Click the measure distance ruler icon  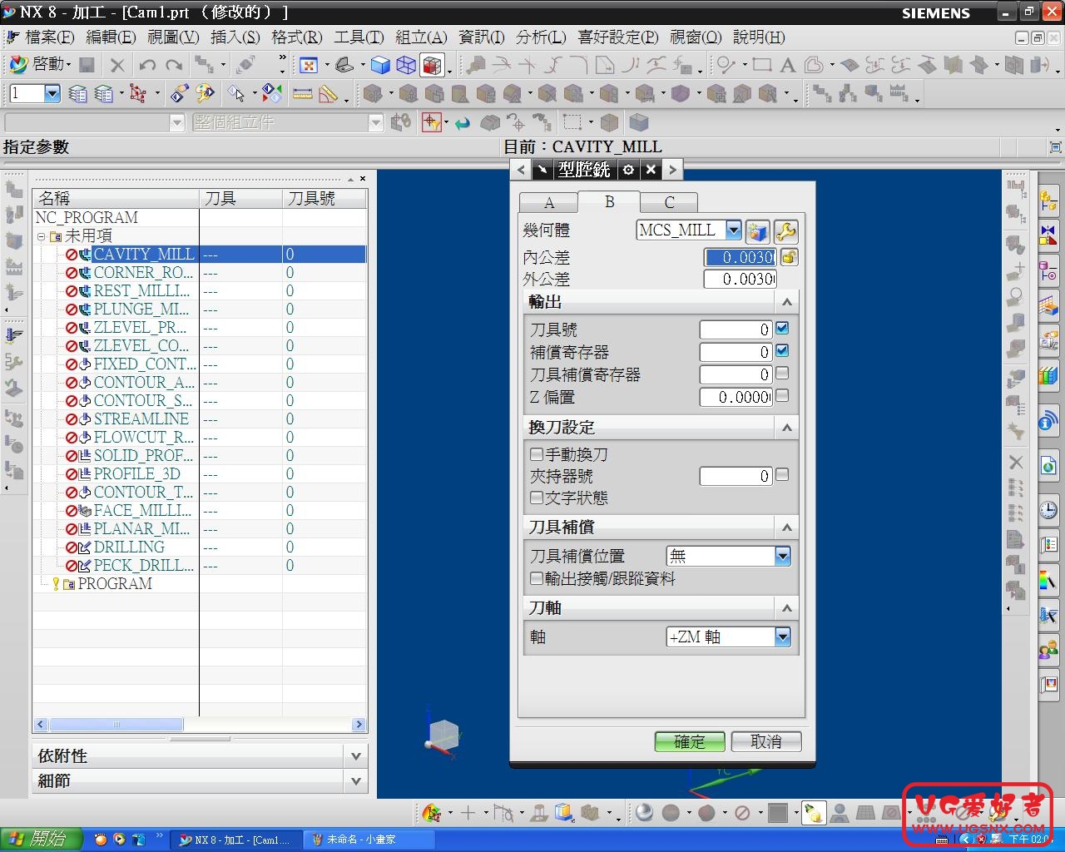tap(302, 94)
